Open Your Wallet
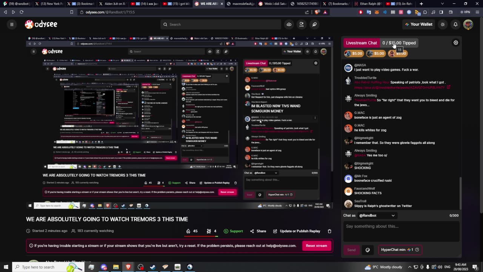Viewport: 483px width, 272px height. click(x=418, y=24)
